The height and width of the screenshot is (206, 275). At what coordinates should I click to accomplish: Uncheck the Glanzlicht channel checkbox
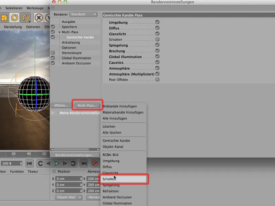[x=157, y=34]
